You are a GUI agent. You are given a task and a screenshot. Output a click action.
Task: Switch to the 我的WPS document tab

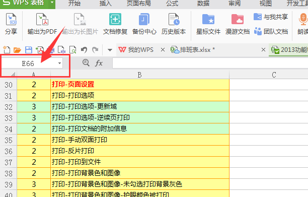[136, 50]
